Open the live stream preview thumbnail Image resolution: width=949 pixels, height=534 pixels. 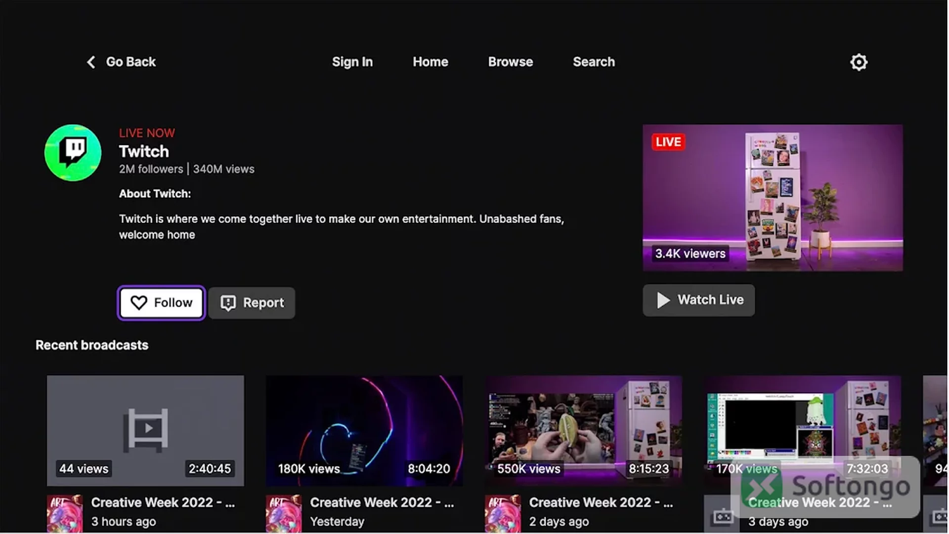[x=773, y=198]
